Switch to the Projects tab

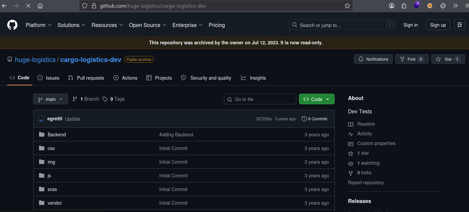pyautogui.click(x=159, y=78)
